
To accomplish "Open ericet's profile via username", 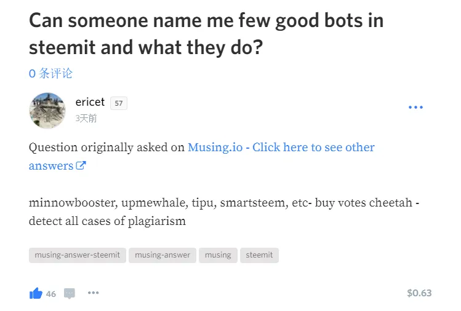I will pyautogui.click(x=90, y=102).
